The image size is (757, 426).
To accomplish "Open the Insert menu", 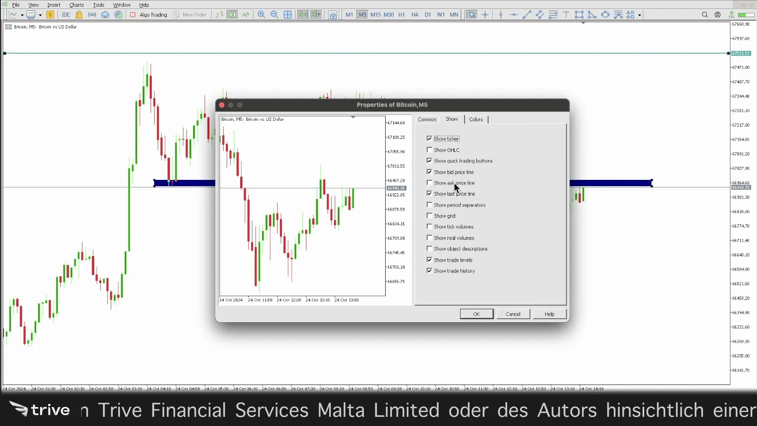I will point(54,5).
